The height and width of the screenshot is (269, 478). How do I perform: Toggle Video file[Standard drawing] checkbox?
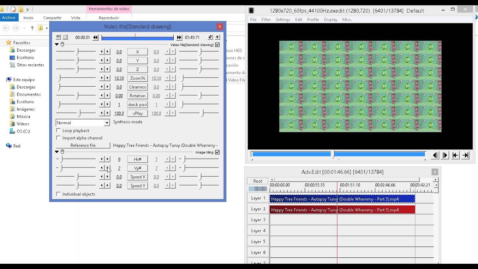217,44
